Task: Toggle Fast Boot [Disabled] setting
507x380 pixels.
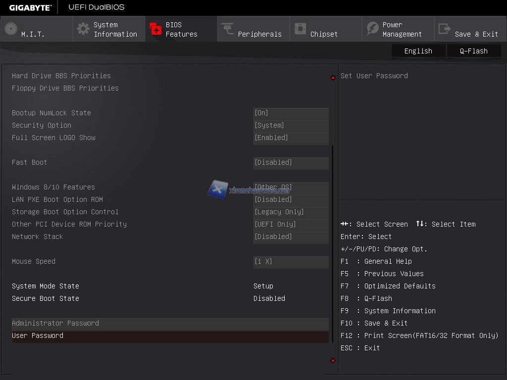Action: 291,163
